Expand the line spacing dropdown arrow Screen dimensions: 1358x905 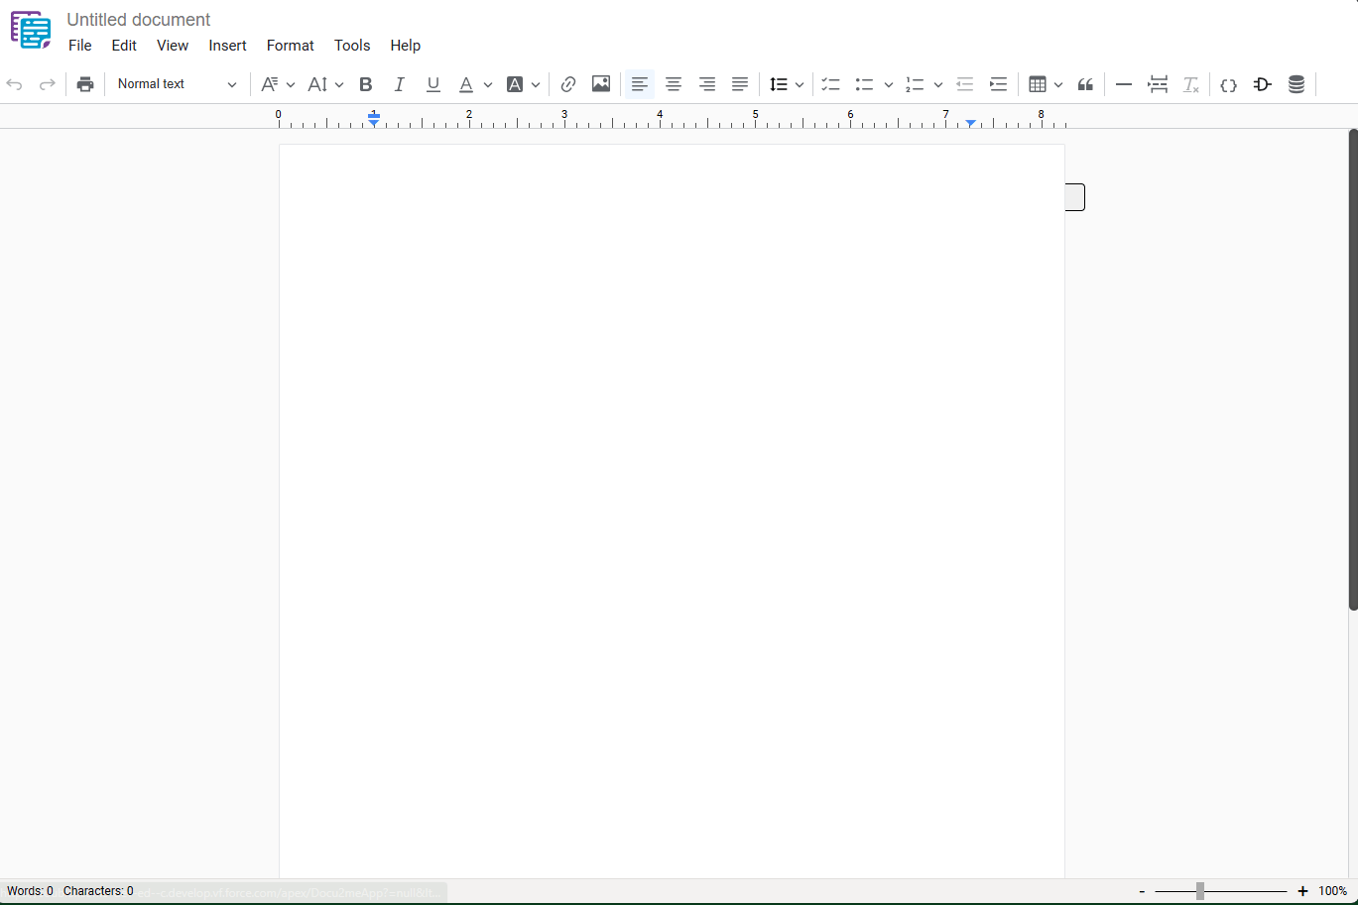coord(800,85)
